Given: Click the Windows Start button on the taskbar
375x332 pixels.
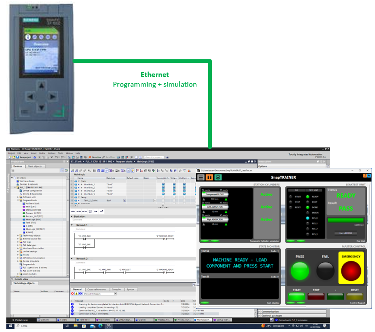Looking at the screenshot, I should [x=10, y=326].
